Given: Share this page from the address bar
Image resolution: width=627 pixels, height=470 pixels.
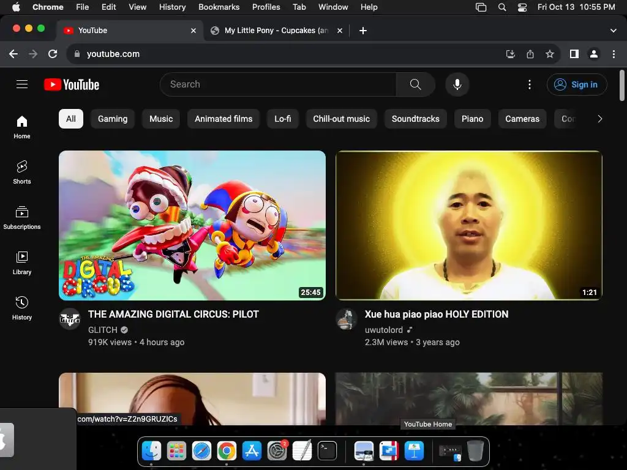Looking at the screenshot, I should [x=530, y=54].
